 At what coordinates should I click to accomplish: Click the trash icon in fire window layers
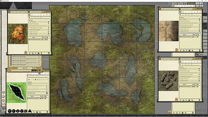tap(49, 53)
